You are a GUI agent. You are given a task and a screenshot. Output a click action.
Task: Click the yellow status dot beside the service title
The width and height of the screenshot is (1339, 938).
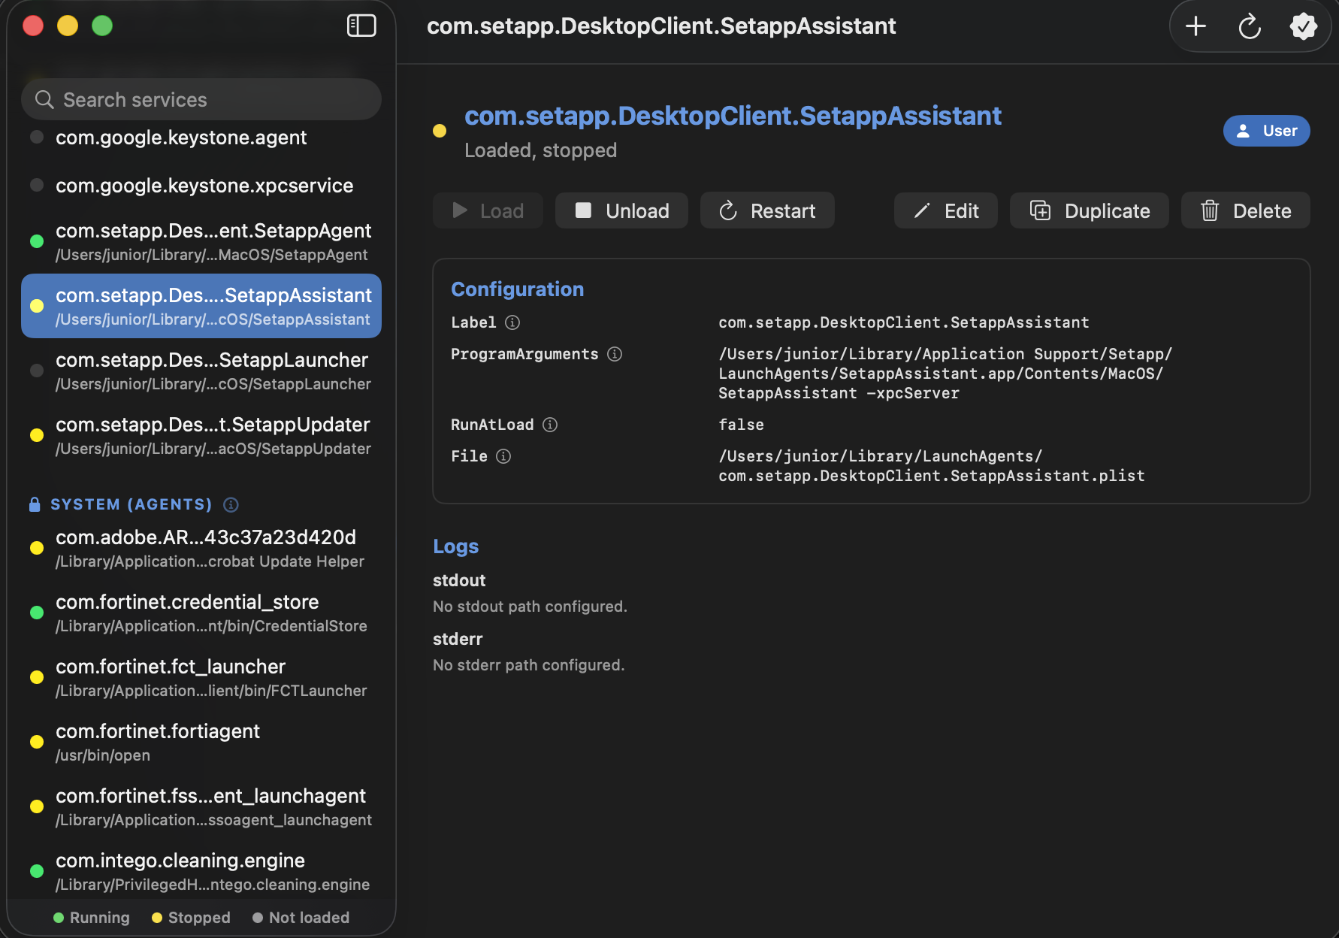tap(440, 131)
